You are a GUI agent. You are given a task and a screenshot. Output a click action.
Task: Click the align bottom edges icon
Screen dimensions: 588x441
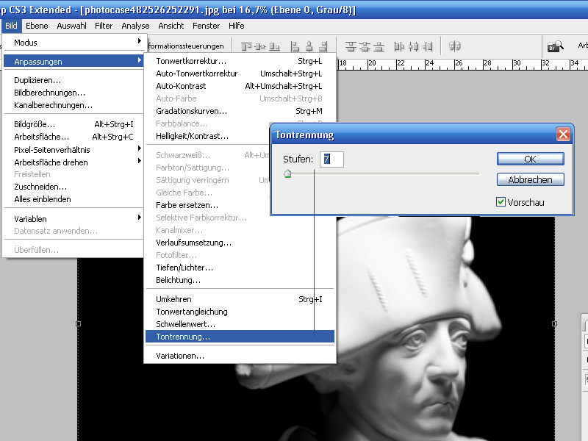coord(274,46)
